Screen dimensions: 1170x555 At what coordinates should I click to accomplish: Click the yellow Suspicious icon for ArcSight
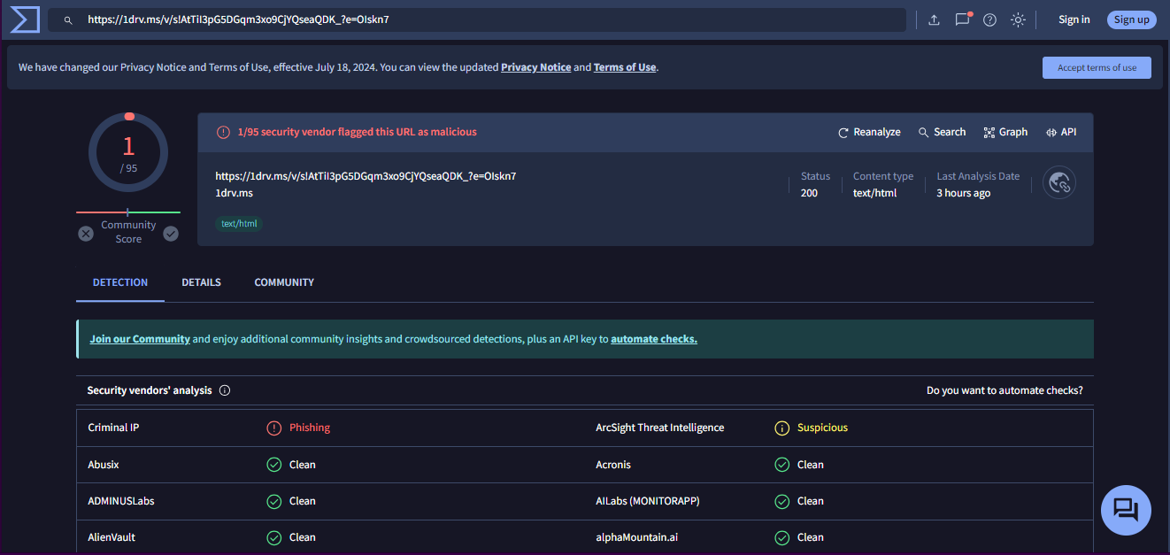(x=782, y=428)
